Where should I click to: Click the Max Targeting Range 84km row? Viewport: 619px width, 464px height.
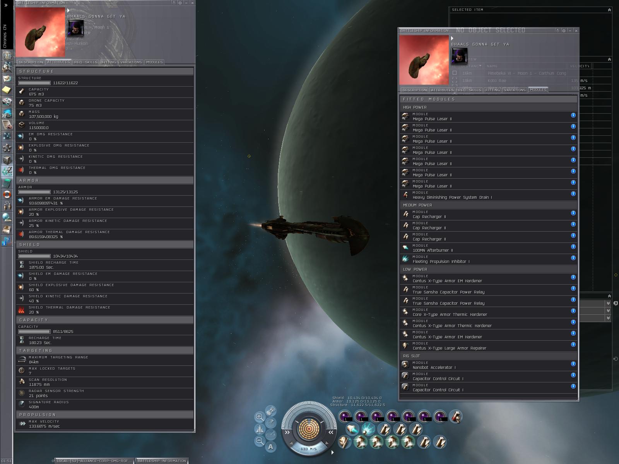coord(105,360)
